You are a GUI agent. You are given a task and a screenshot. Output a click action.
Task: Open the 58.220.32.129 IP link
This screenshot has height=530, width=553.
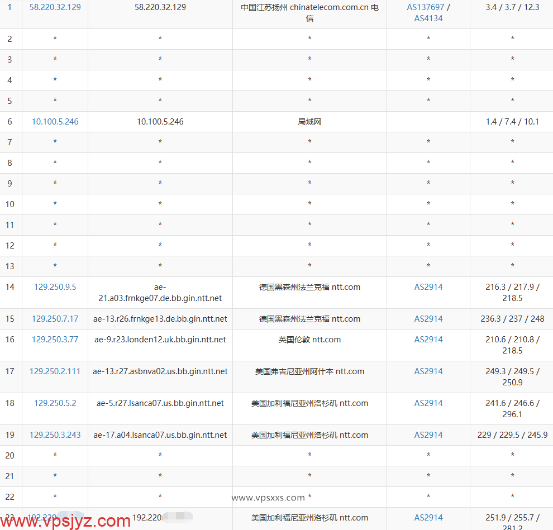pos(55,7)
